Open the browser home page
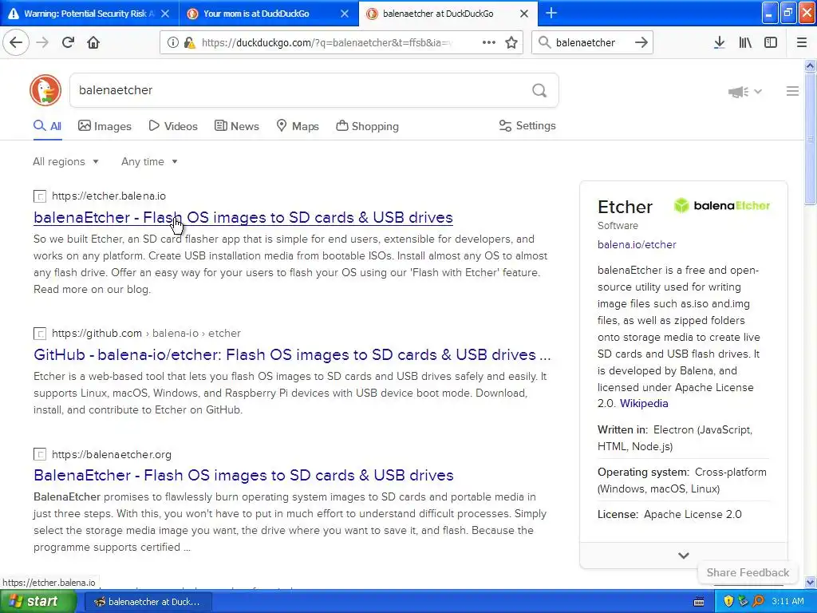This screenshot has width=817, height=613. pos(93,42)
